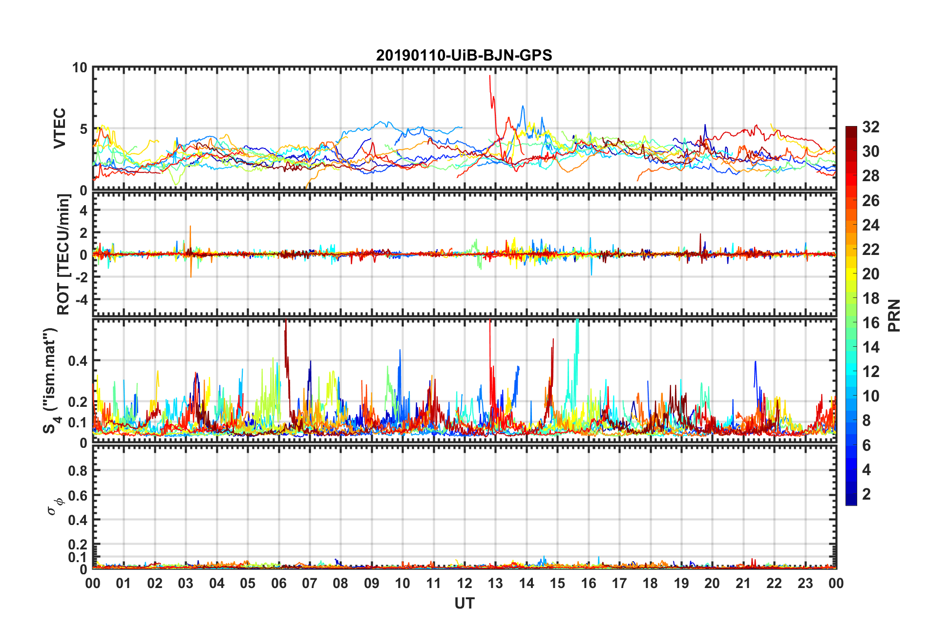
Task: Click S4 axis tick label 0.4
Action: 78,361
